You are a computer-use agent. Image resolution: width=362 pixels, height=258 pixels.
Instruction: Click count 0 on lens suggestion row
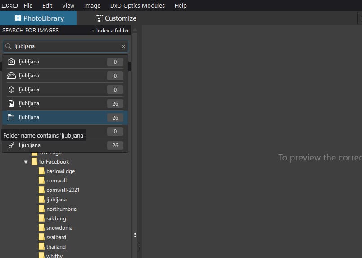pos(115,76)
